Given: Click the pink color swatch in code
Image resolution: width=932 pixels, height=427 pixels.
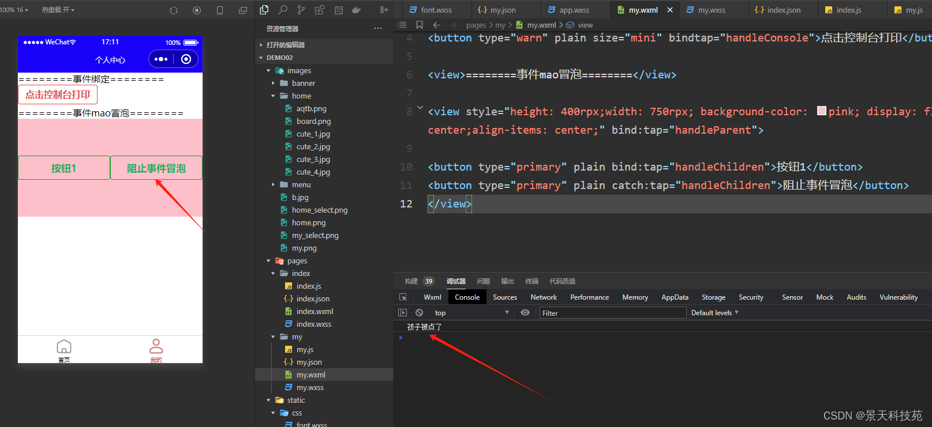Looking at the screenshot, I should (x=822, y=111).
